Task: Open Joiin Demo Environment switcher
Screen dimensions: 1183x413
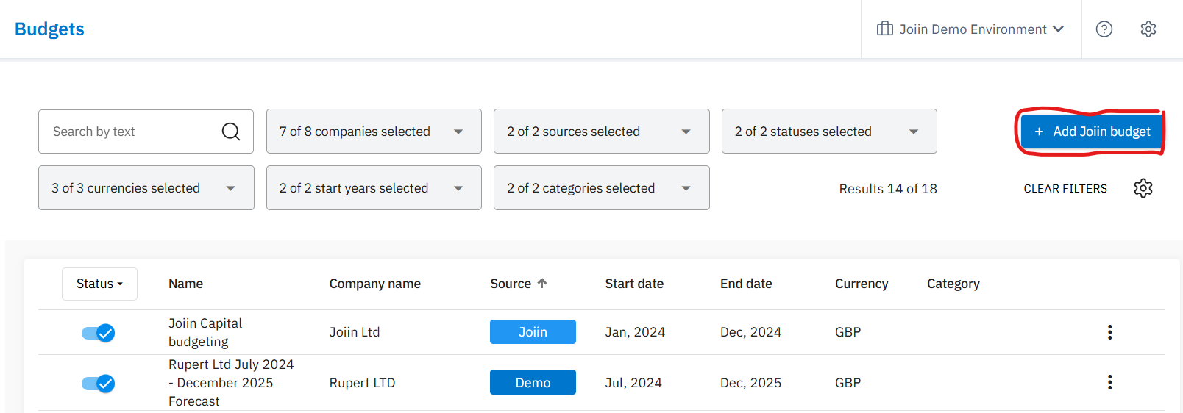Action: (971, 29)
